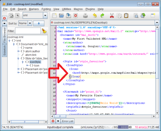Clear the filter with the broom icon
The width and height of the screenshot is (161, 131).
[44, 31]
